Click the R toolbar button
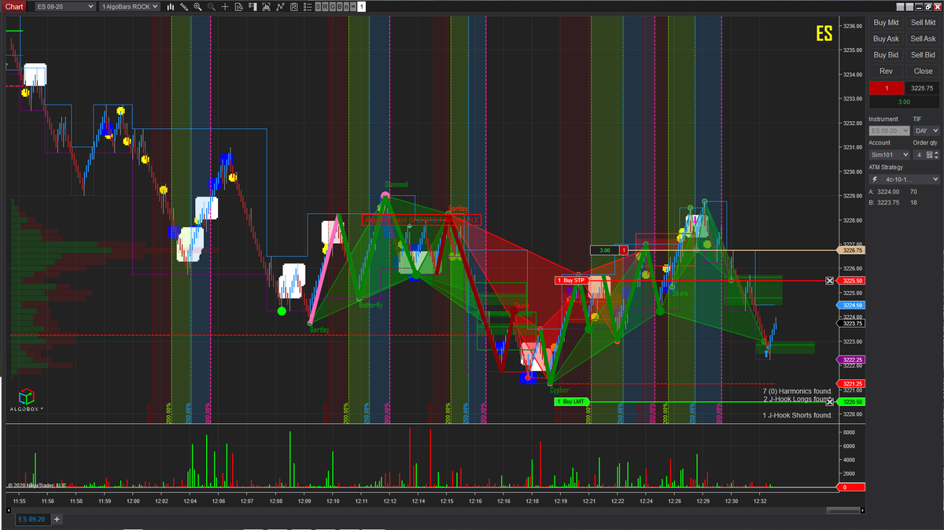The image size is (944, 530). click(x=326, y=7)
